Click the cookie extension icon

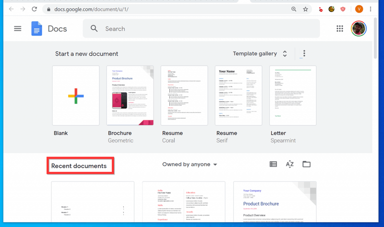(331, 9)
